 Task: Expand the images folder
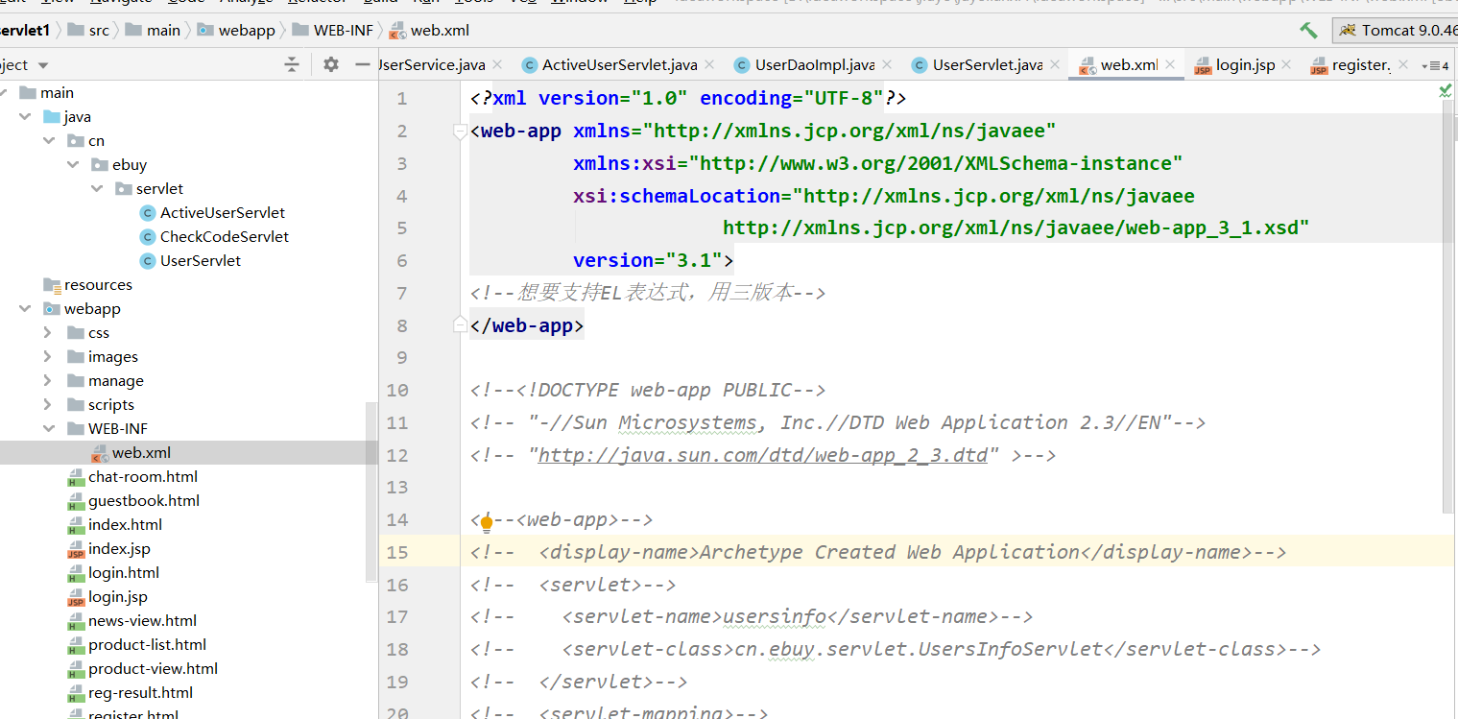(x=49, y=357)
